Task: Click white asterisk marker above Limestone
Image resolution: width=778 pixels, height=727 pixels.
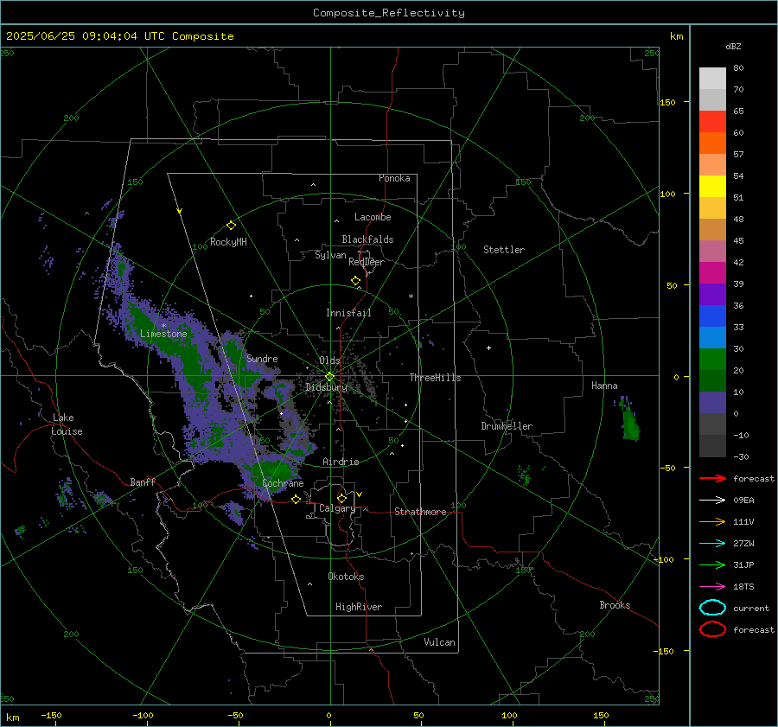Action: point(163,326)
